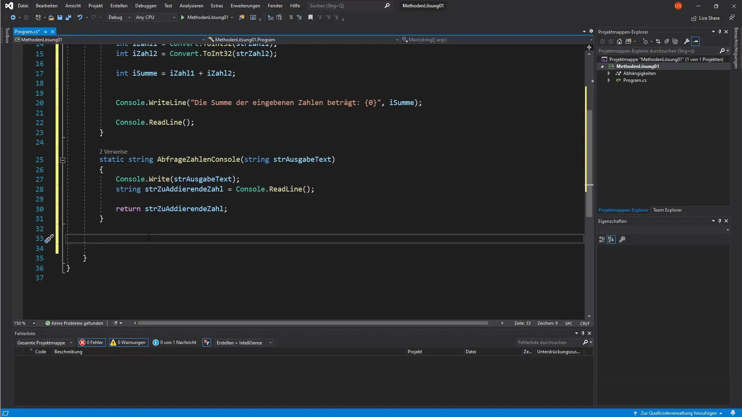Click Show All Files icon in Projektmappen-Explorer
The width and height of the screenshot is (742, 417).
click(675, 41)
